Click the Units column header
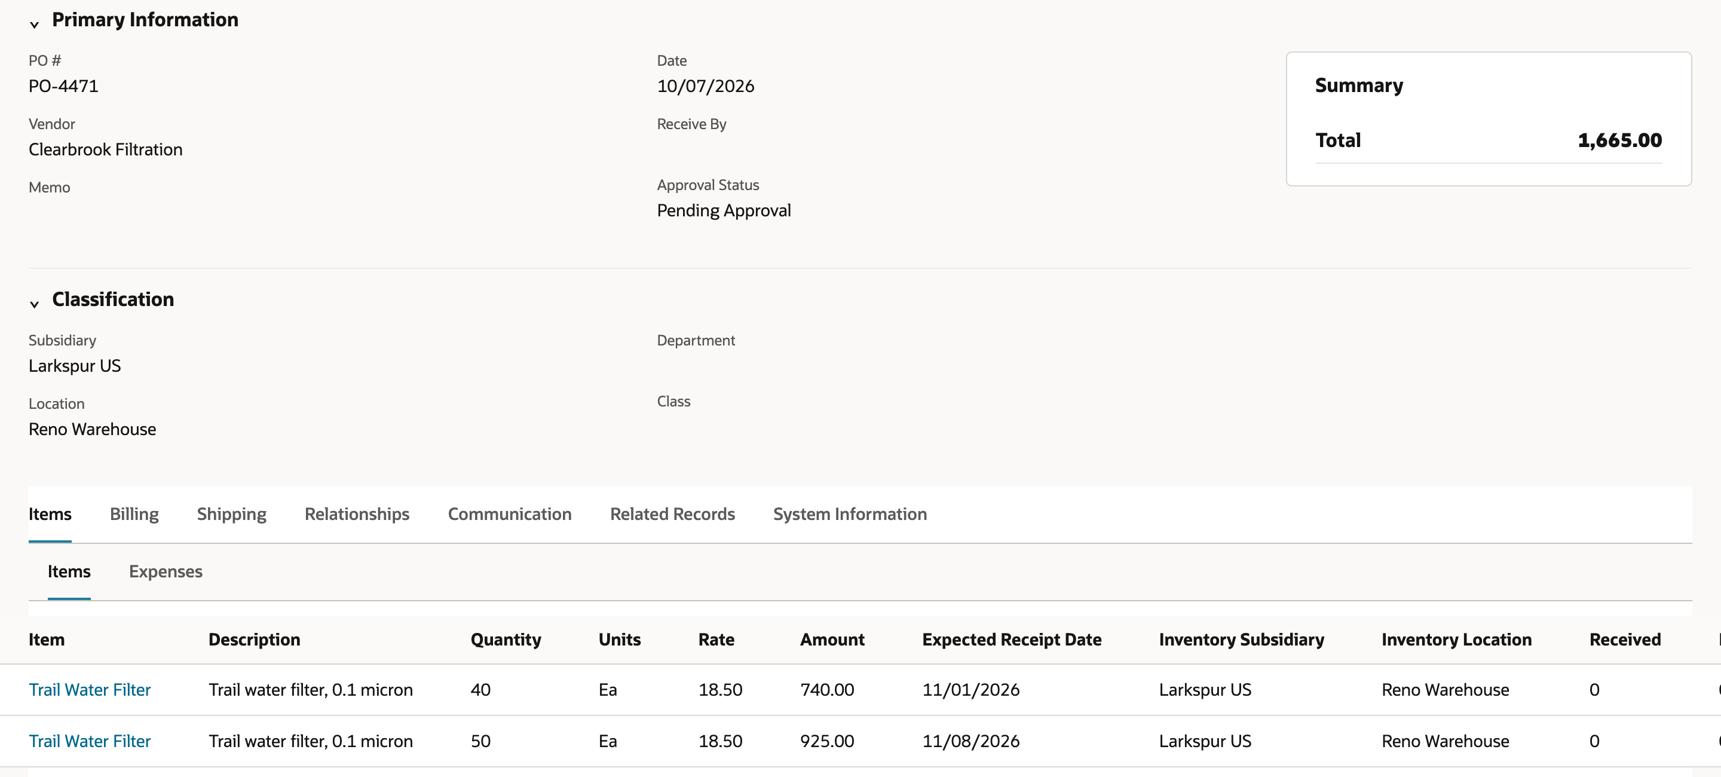The width and height of the screenshot is (1721, 777). click(619, 640)
